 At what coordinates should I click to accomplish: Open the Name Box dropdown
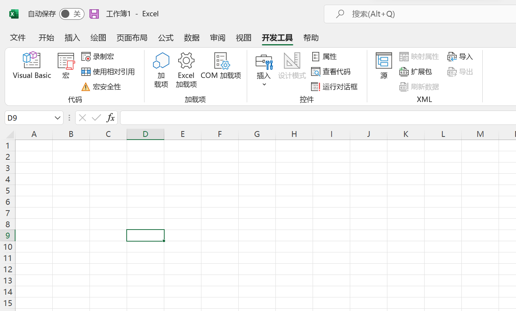(x=57, y=117)
